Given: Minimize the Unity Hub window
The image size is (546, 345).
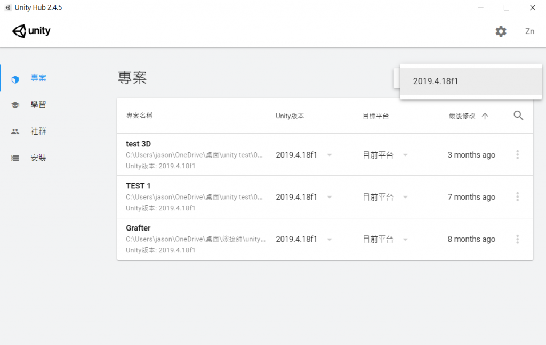Looking at the screenshot, I should (481, 7).
